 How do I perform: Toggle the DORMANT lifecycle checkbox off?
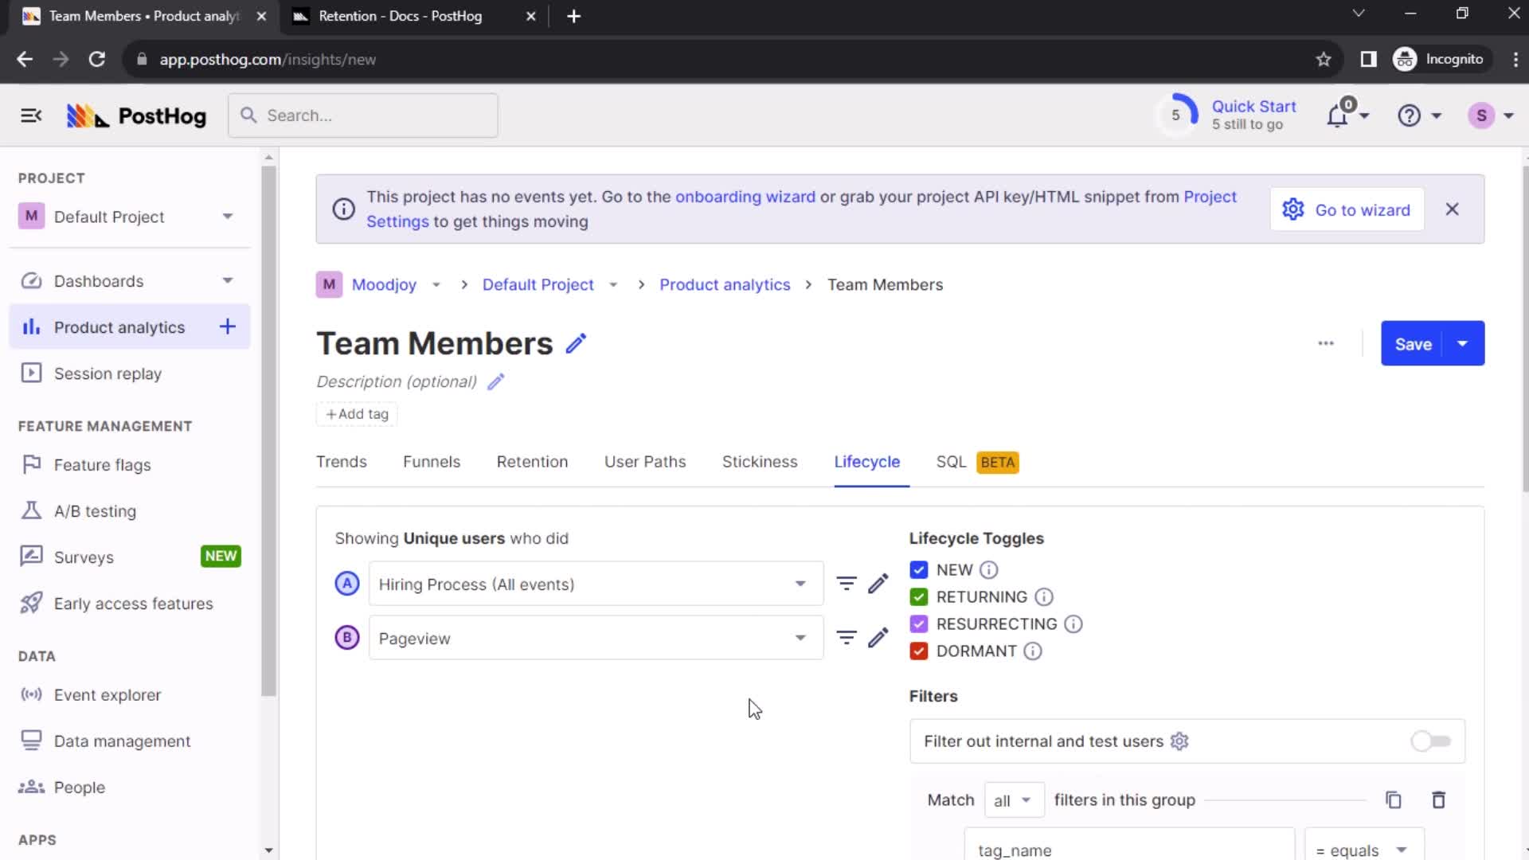[919, 651]
